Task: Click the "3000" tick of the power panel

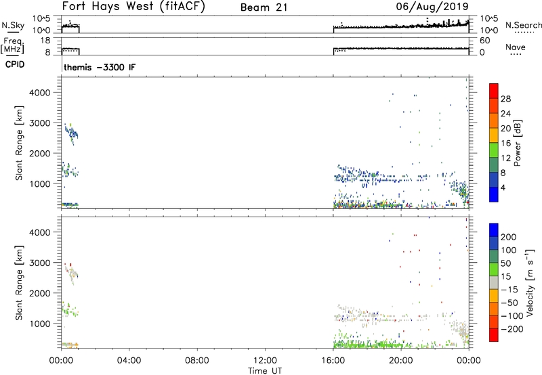Action: tap(40, 123)
